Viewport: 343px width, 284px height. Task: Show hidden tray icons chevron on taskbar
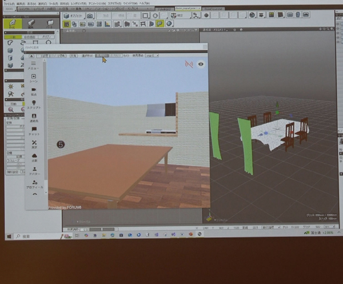339,232
